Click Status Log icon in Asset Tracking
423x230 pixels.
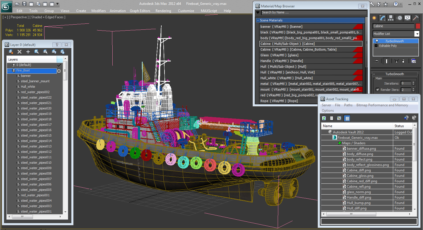point(332,118)
